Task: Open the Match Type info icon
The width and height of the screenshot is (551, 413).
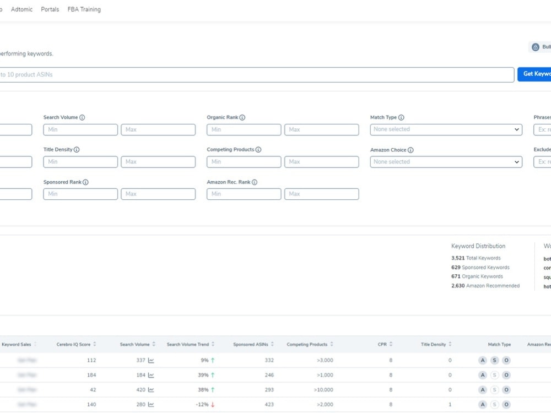Action: 401,117
